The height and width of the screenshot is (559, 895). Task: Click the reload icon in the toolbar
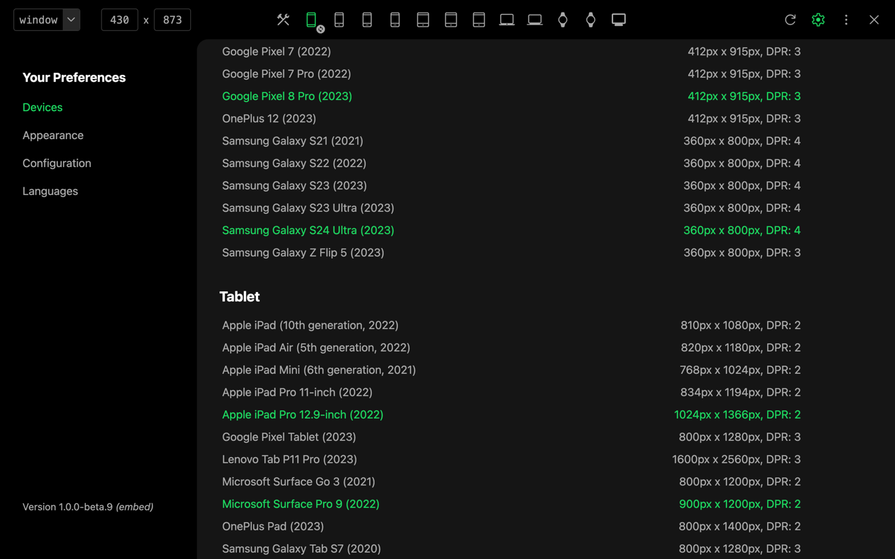click(x=790, y=20)
